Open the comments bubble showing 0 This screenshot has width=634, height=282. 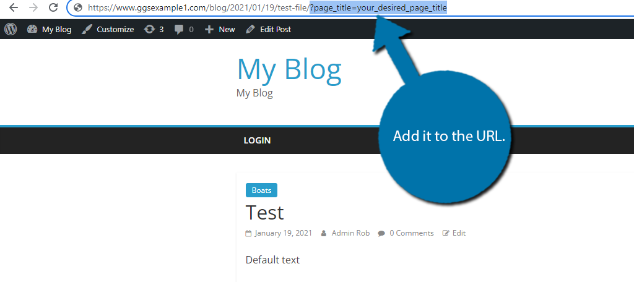[x=184, y=29]
